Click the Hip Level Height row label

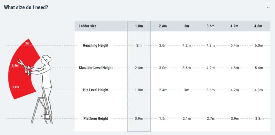[x=96, y=90]
